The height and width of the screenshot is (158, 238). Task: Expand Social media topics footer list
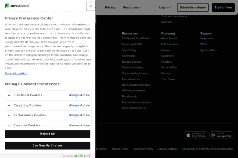pos(134,108)
